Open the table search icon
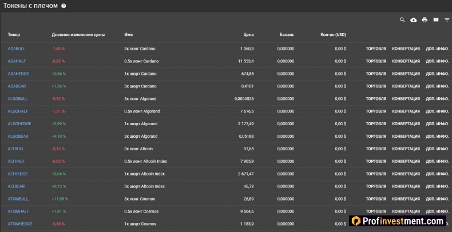Screen dimensions: 452x232 click(402, 20)
